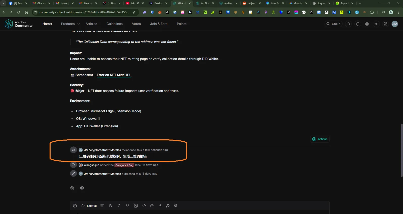Open the Chrome three-dot menu
The image size is (404, 214).
(x=399, y=12)
